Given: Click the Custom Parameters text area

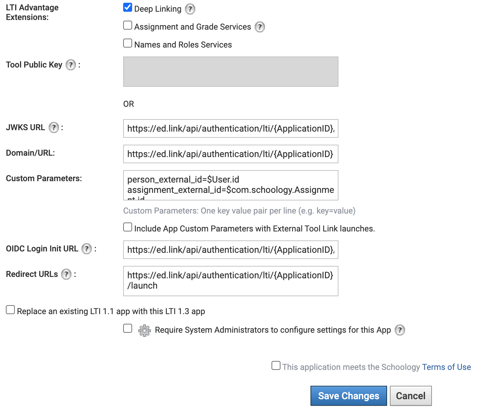Looking at the screenshot, I should [230, 185].
